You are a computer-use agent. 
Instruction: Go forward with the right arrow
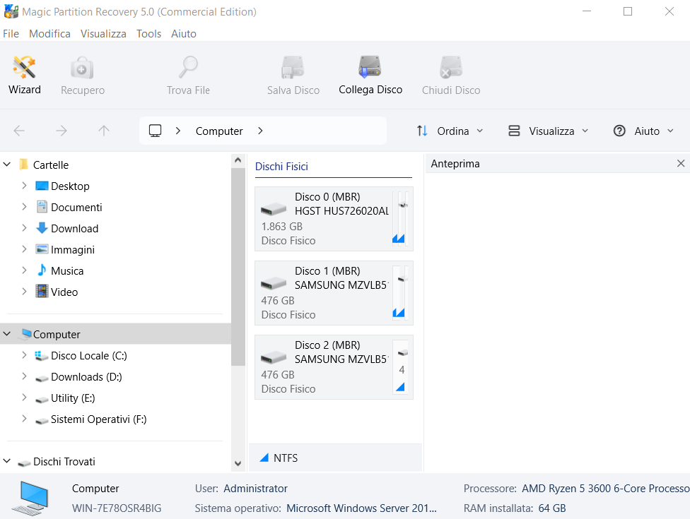click(x=62, y=131)
